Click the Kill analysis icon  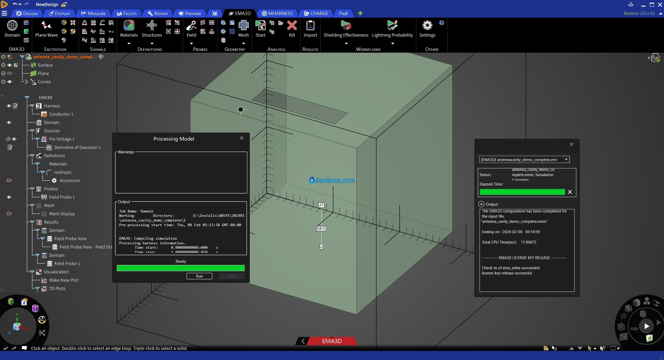point(292,25)
